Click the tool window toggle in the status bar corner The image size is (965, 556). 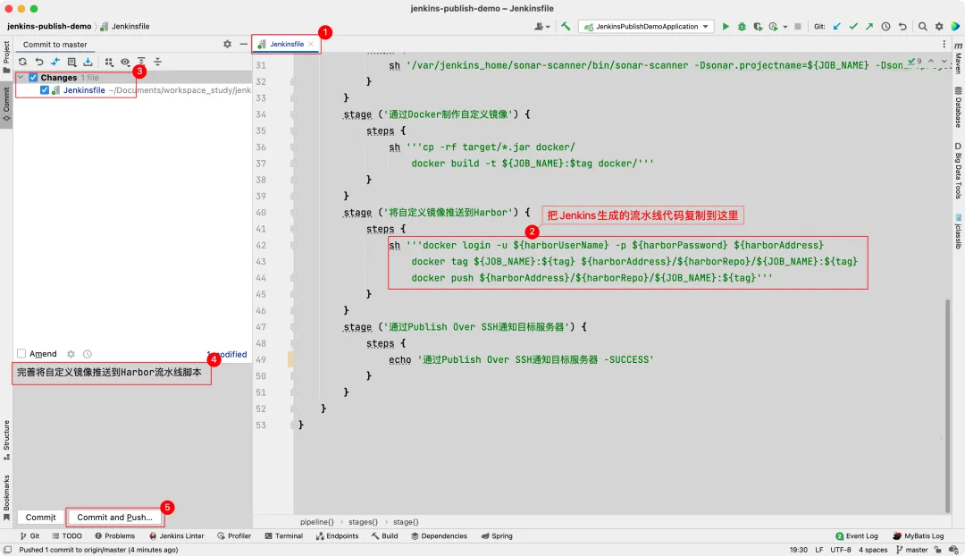click(x=7, y=550)
